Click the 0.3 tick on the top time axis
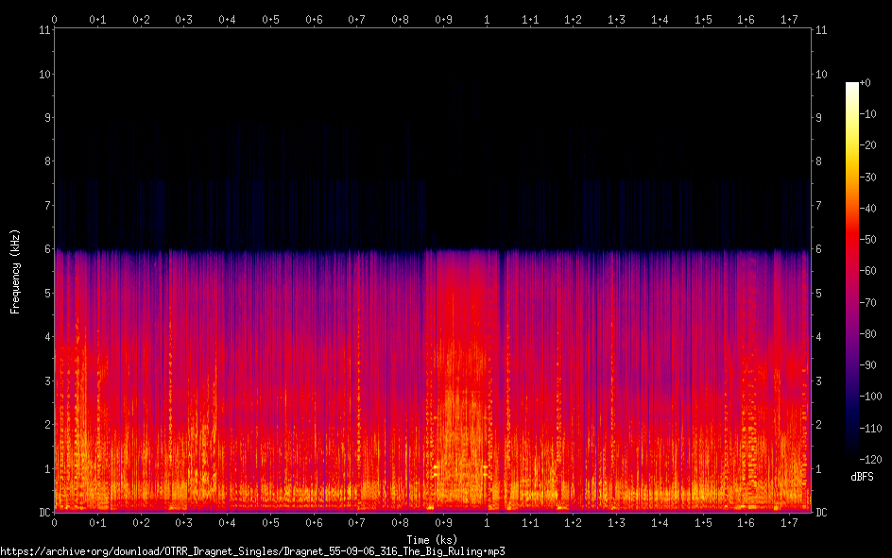The height and width of the screenshot is (558, 892). 183,19
